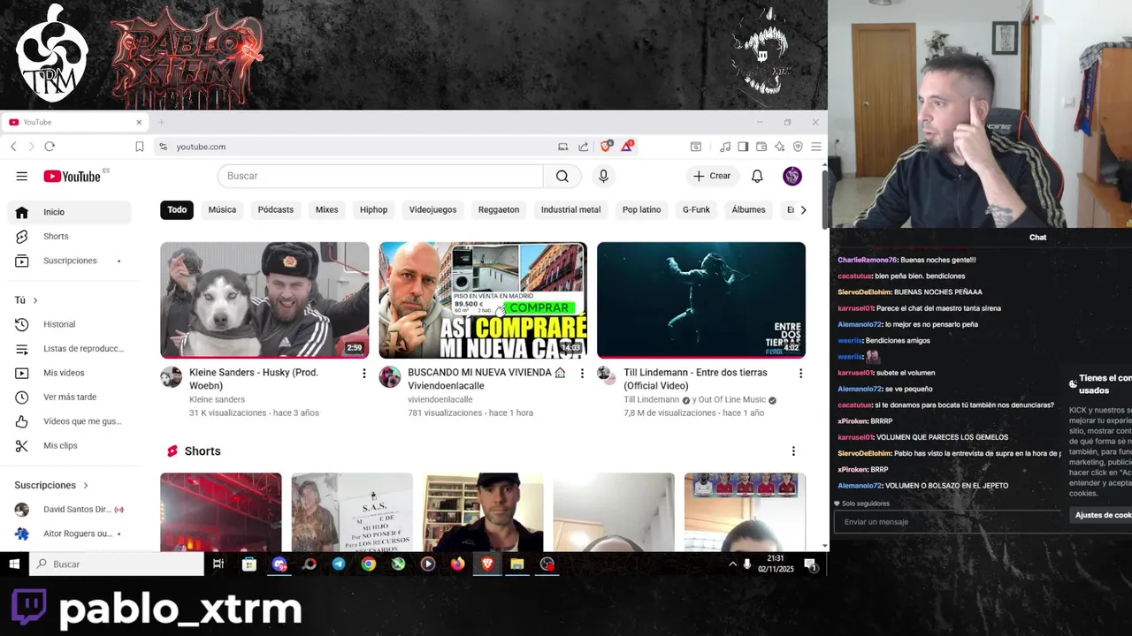The image size is (1132, 636).
Task: Open the viviendoenlacalle channel link
Action: click(x=440, y=399)
